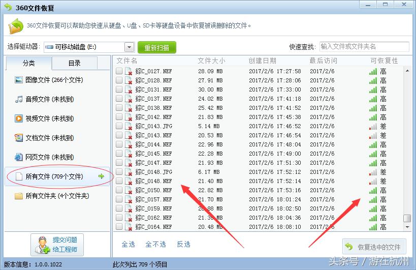
Task: Click the signal bars icon for DSC_0162.NEF
Action: [x=373, y=218]
